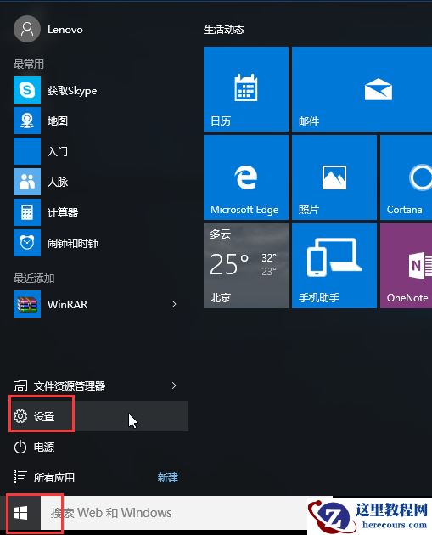Launch the Maps app icon
Screen dimensions: 432x535
[x=27, y=121]
